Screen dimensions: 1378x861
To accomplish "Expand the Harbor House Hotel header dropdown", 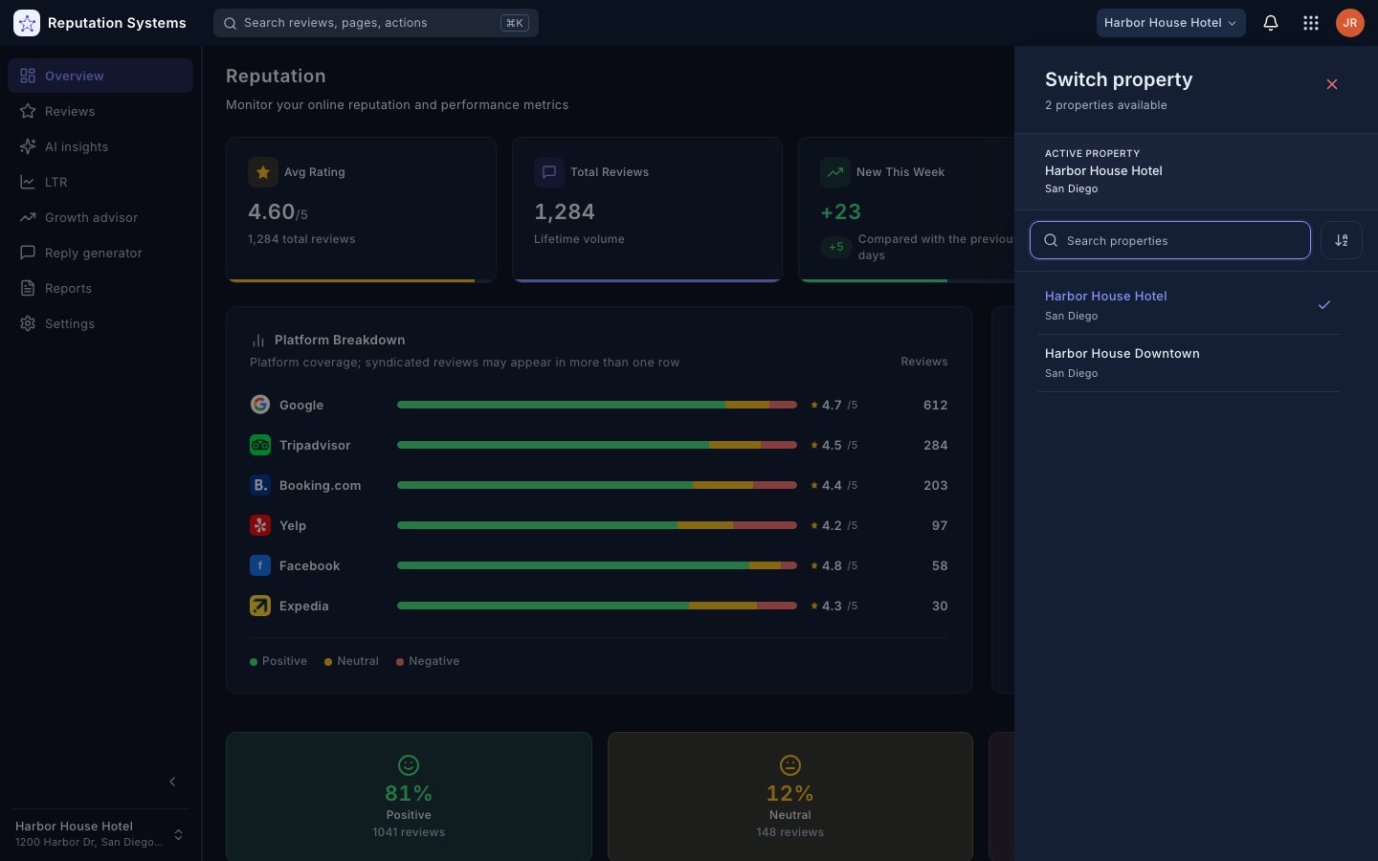I will [x=1170, y=23].
